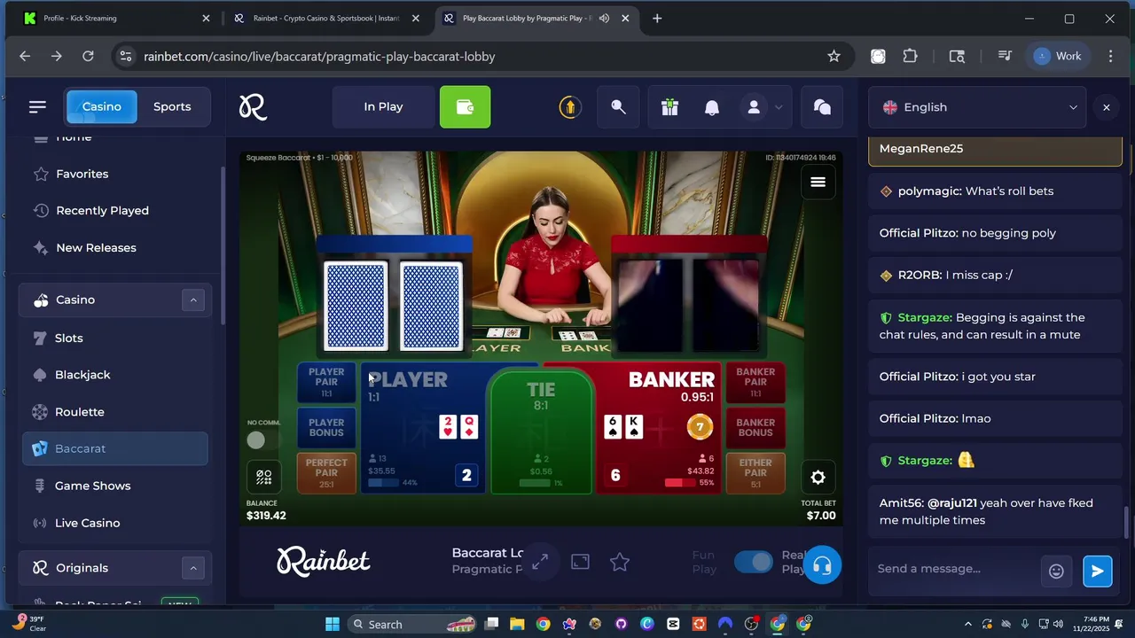Expand the user account dropdown
1135x638 pixels.
click(778, 107)
